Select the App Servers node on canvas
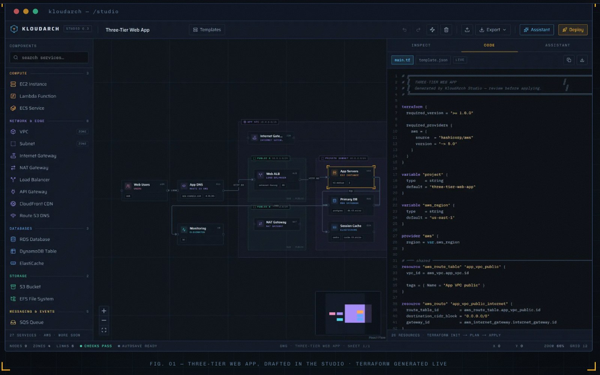This screenshot has height=375, width=600. click(351, 177)
